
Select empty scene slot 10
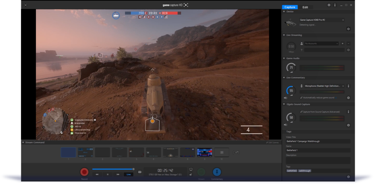point(222,152)
